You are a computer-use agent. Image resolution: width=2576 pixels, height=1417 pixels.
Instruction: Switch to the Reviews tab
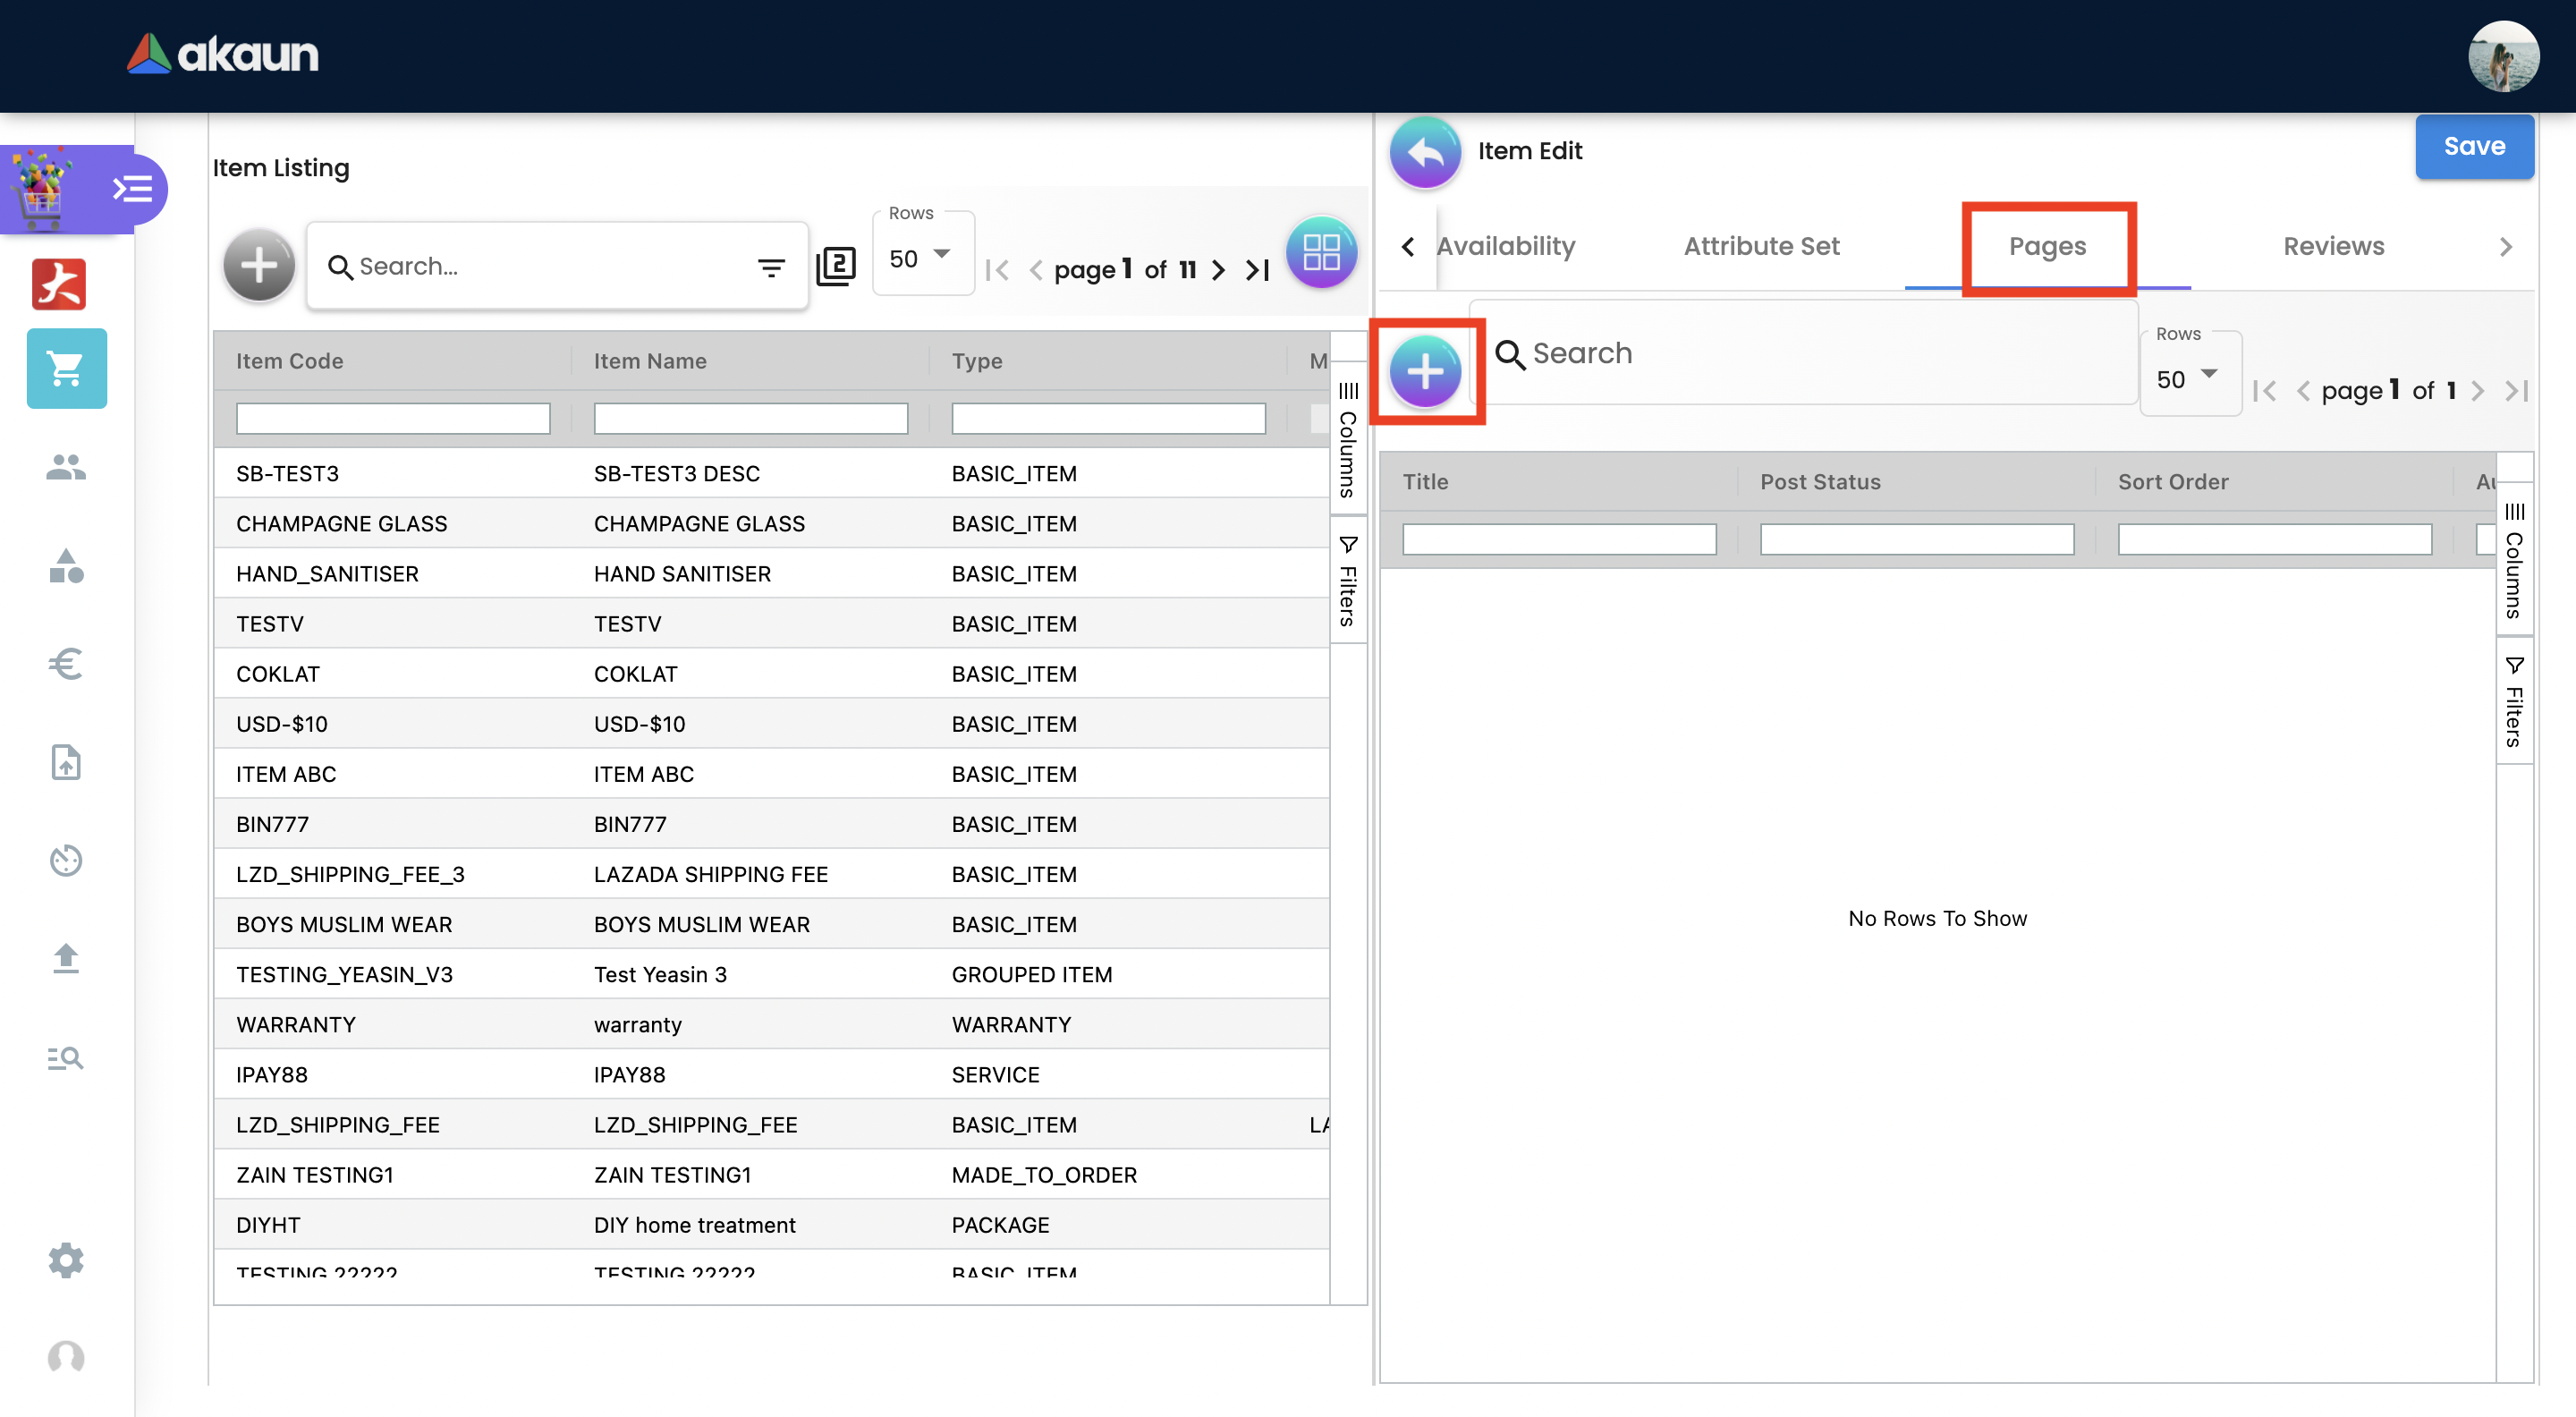[2333, 246]
